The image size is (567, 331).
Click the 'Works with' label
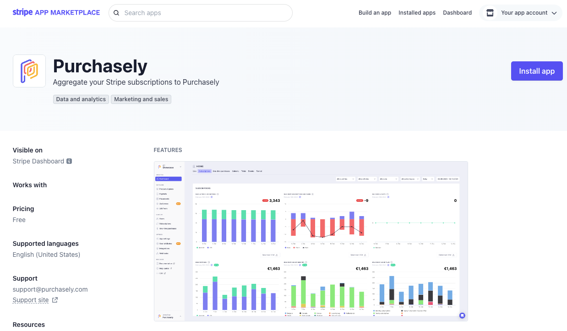[30, 185]
